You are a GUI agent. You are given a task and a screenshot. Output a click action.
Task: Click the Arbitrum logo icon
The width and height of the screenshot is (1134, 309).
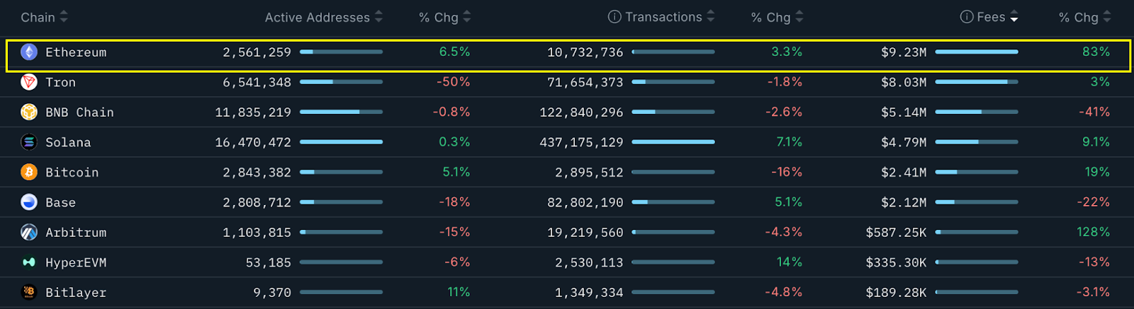pyautogui.click(x=29, y=232)
